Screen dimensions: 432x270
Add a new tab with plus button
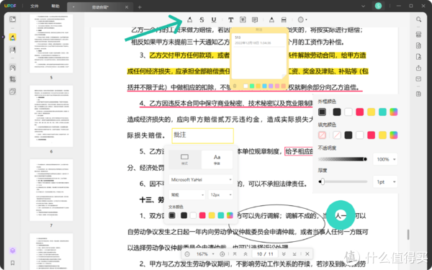pos(140,7)
